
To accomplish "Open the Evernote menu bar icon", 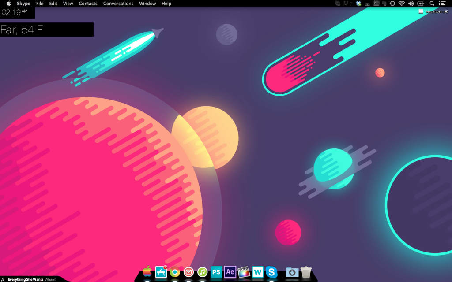I will pos(384,4).
